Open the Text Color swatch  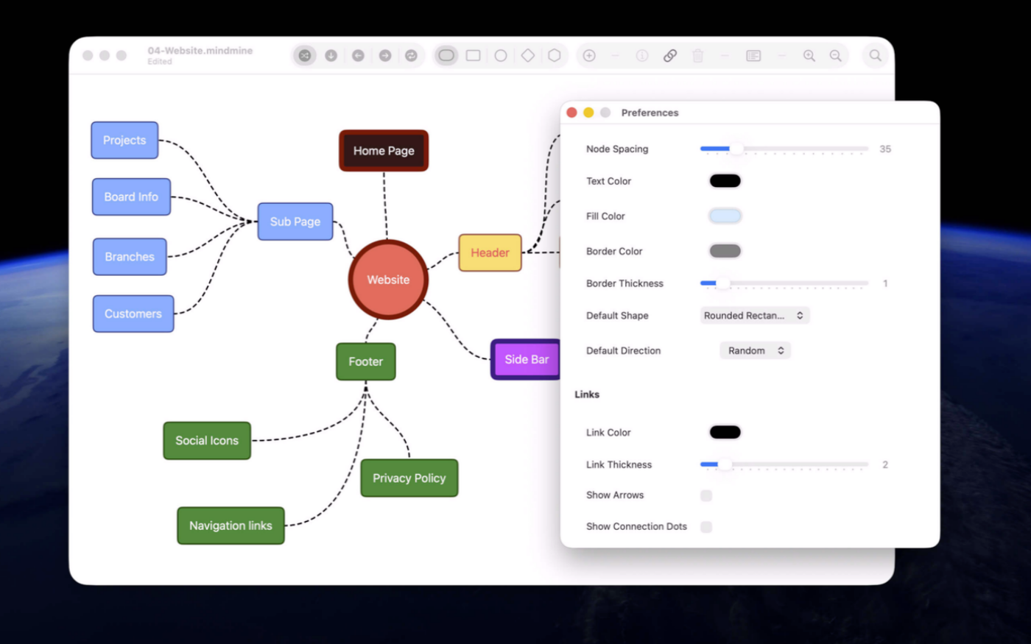pos(725,181)
